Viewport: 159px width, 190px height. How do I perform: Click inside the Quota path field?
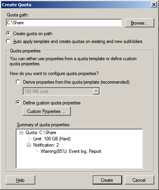tap(64, 23)
